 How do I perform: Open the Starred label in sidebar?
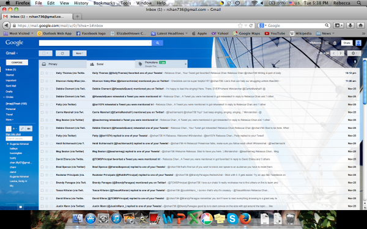(10, 75)
